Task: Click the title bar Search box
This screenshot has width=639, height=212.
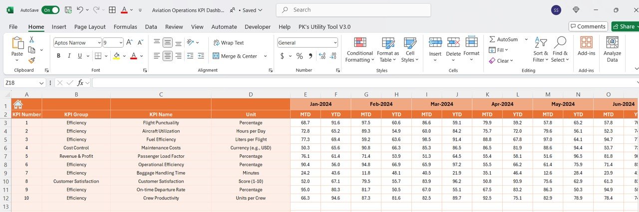Action: [353, 10]
